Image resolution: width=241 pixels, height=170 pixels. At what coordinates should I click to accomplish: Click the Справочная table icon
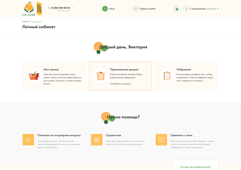[97, 140]
